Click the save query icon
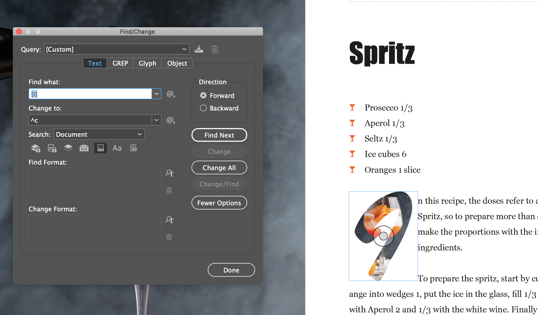This screenshot has width=538, height=315. coord(199,49)
